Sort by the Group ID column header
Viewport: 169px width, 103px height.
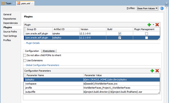click(39, 29)
